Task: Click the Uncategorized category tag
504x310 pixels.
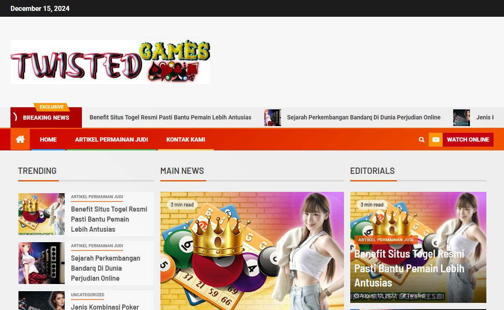Action: pyautogui.click(x=87, y=295)
